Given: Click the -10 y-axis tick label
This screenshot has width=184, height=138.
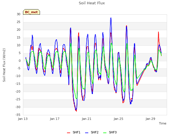Looking at the screenshot, I should (18, 76).
